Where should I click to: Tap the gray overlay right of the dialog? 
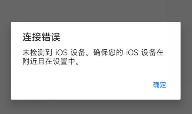pyautogui.click(x=186, y=61)
